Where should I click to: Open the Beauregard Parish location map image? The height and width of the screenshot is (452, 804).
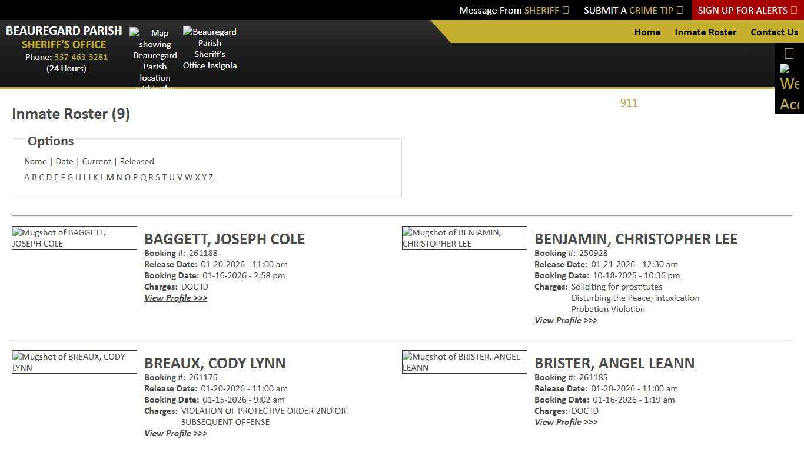point(155,59)
